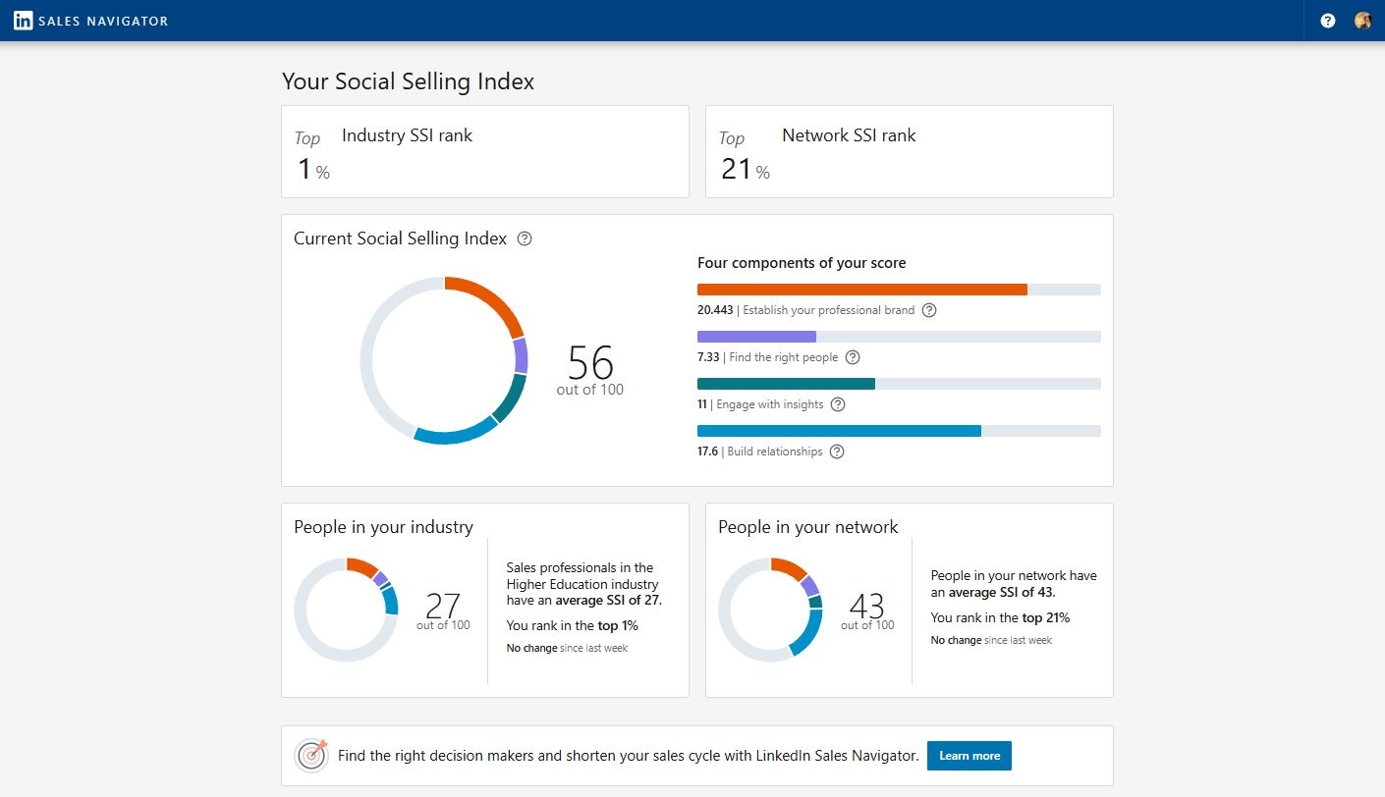
Task: Click the People in your network heading
Action: [x=807, y=527]
